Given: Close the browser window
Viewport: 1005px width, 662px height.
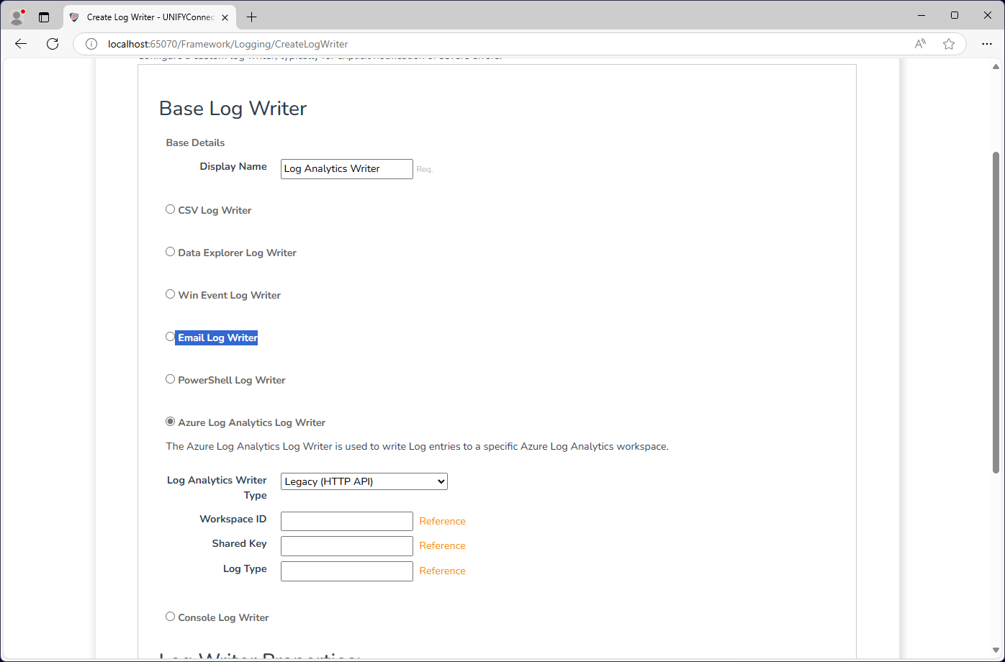Looking at the screenshot, I should 987,15.
